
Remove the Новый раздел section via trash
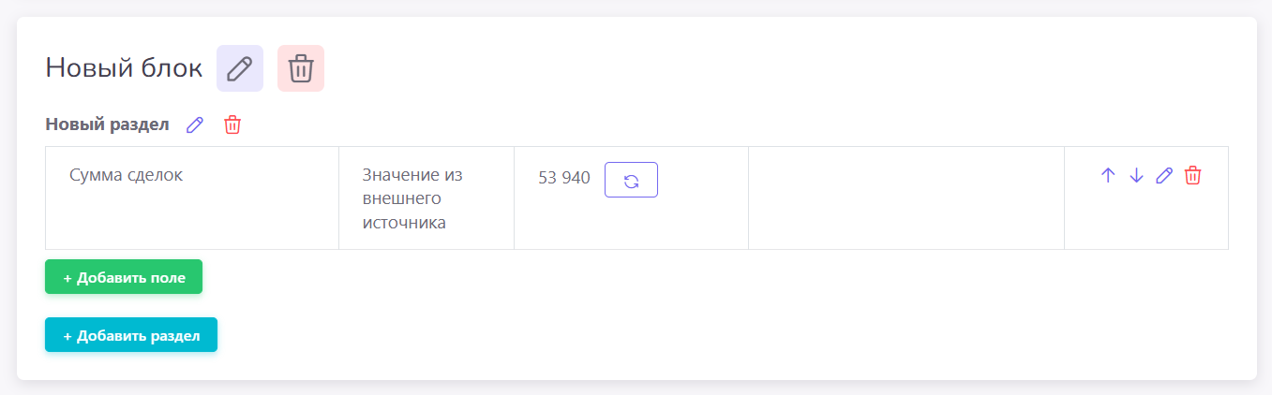(x=232, y=124)
